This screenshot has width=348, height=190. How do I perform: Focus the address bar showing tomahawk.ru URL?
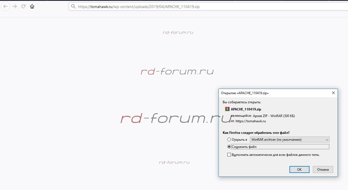pyautogui.click(x=208, y=7)
